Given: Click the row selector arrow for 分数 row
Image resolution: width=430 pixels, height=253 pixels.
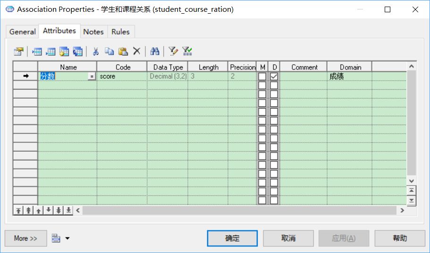Looking at the screenshot, I should point(25,76).
